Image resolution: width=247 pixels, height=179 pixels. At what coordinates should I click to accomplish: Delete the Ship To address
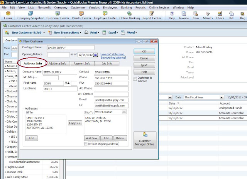click(120, 138)
